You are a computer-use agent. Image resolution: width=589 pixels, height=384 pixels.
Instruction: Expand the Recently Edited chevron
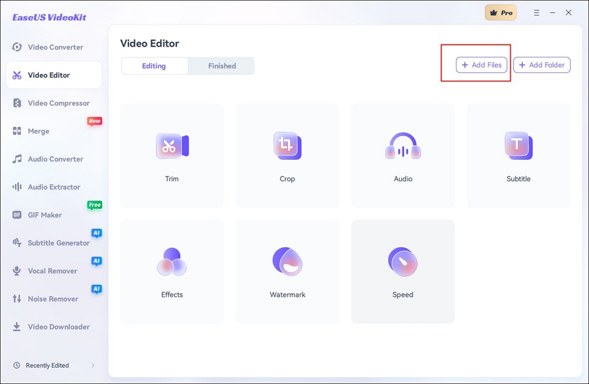[x=93, y=365]
